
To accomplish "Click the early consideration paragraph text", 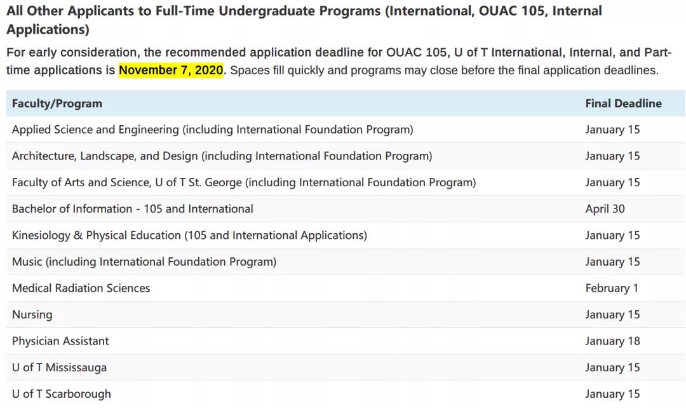I will tap(339, 61).
